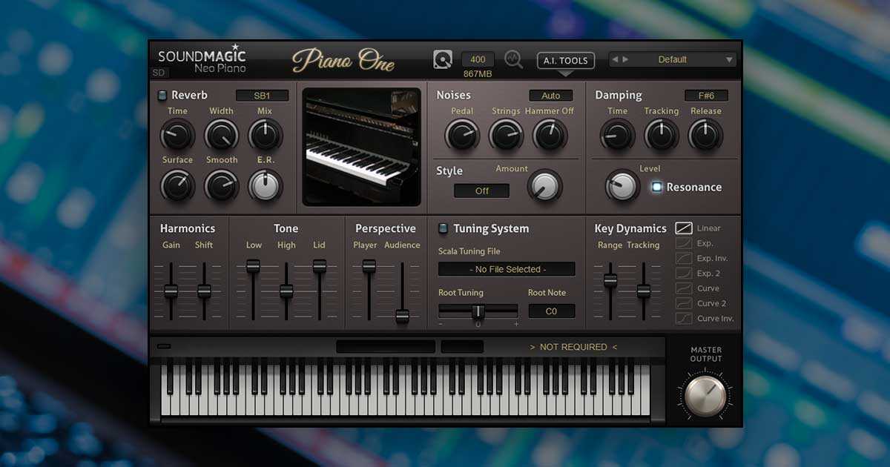Click the Harmonics Gain slider
The image size is (890, 467).
[171, 291]
